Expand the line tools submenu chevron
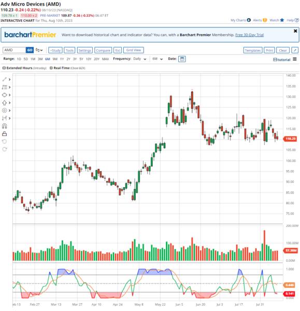Image resolution: width=300 pixels, height=311 pixels. [x=9, y=79]
